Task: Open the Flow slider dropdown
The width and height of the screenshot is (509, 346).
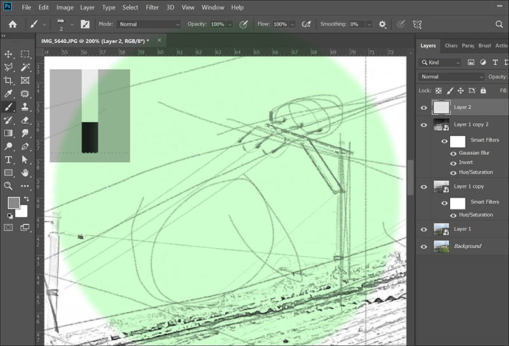Action: pos(293,24)
